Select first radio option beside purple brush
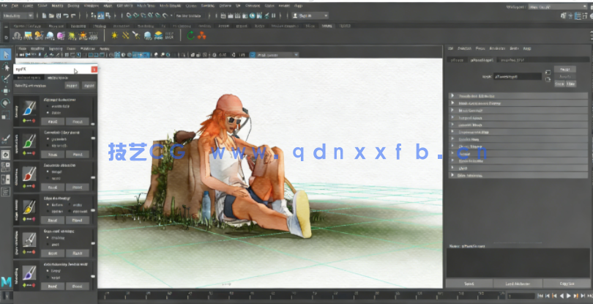The height and width of the screenshot is (304, 593). (x=48, y=270)
